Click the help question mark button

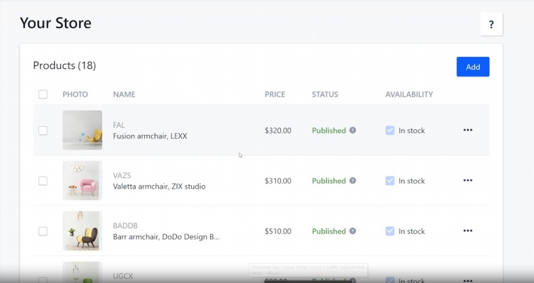(491, 25)
